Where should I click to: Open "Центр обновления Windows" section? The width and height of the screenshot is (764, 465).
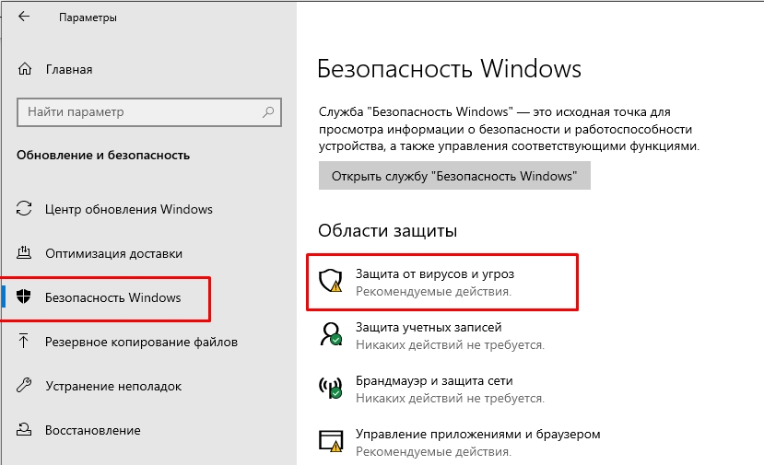[129, 209]
